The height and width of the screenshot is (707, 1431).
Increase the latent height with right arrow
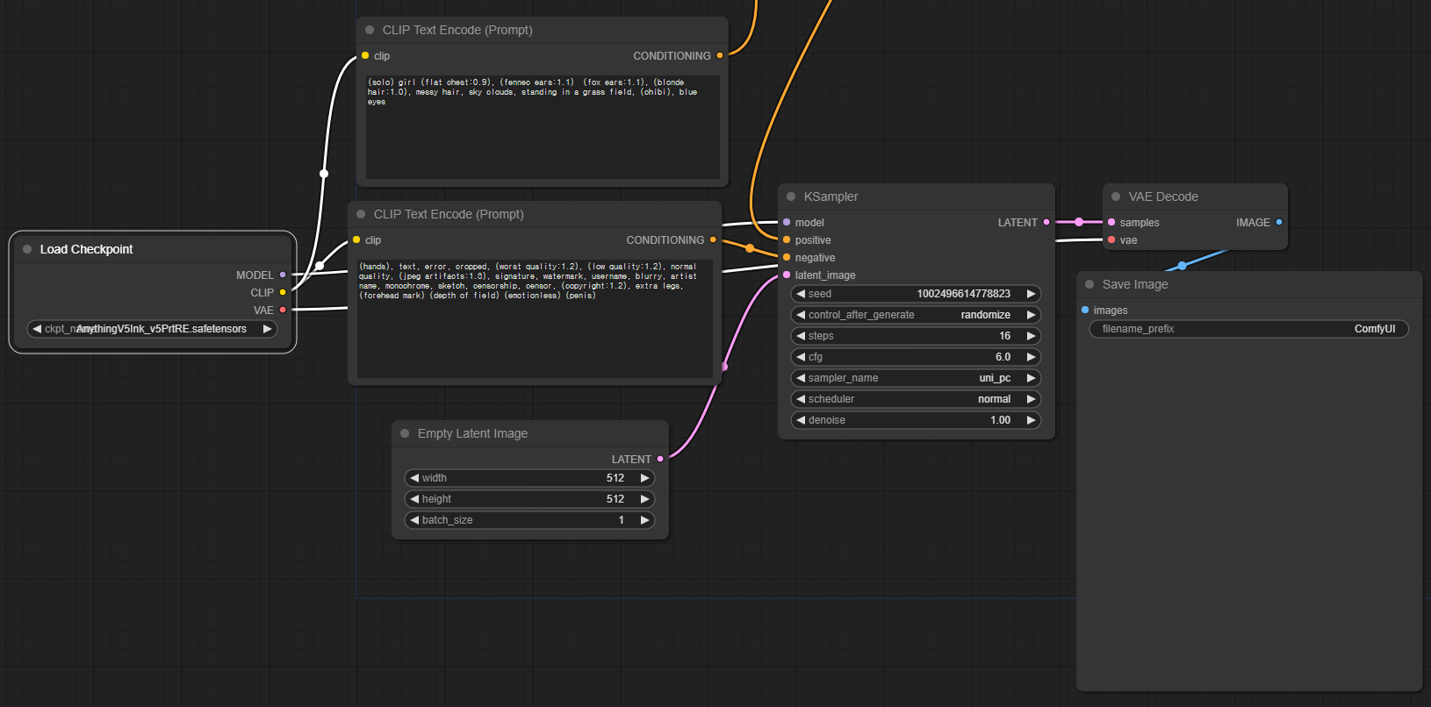tap(644, 499)
